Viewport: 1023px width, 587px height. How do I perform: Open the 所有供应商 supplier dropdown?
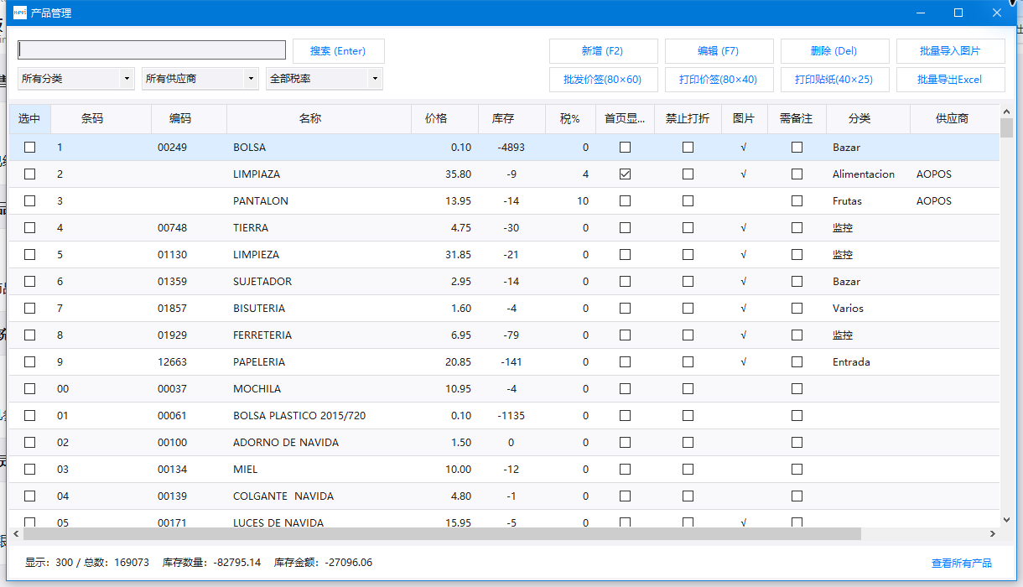pyautogui.click(x=200, y=79)
